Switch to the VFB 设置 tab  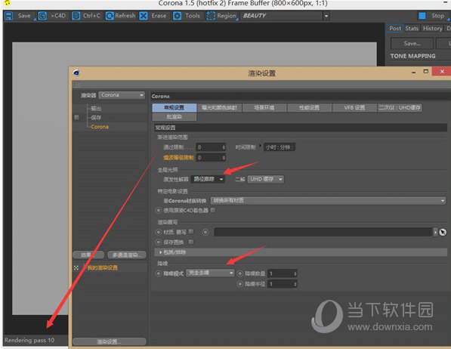(354, 107)
